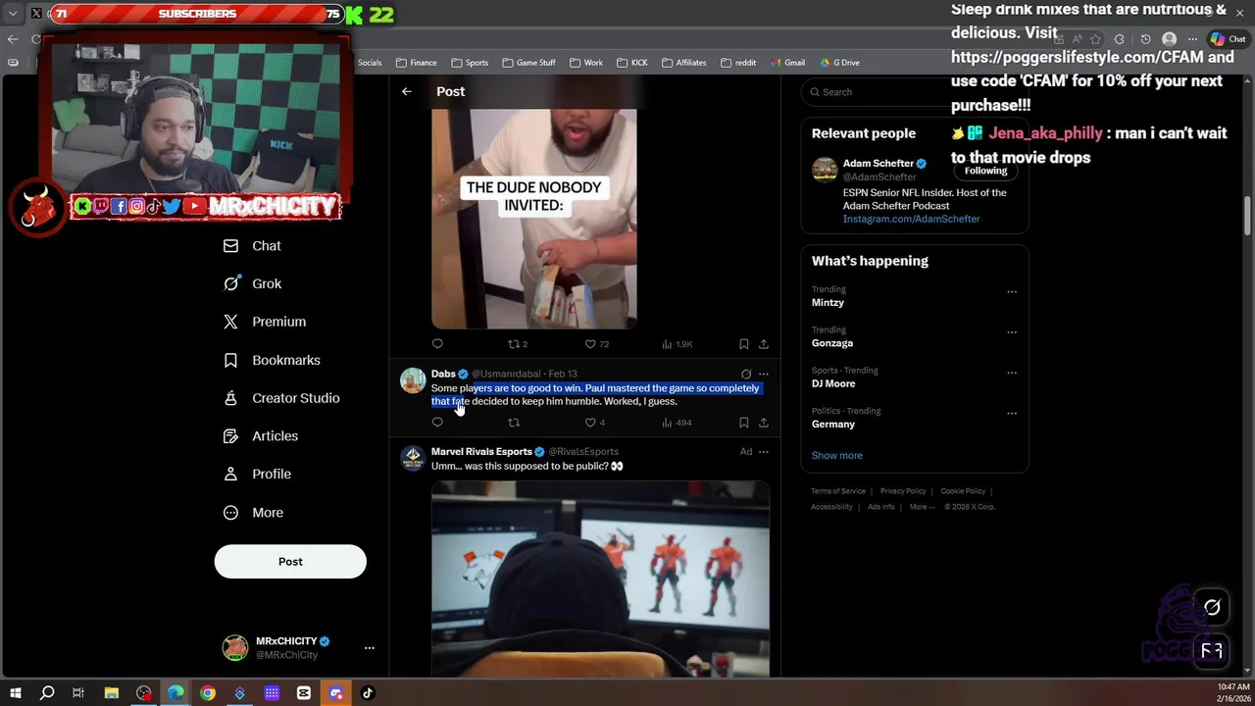Open the G Drive bookmark

[838, 63]
